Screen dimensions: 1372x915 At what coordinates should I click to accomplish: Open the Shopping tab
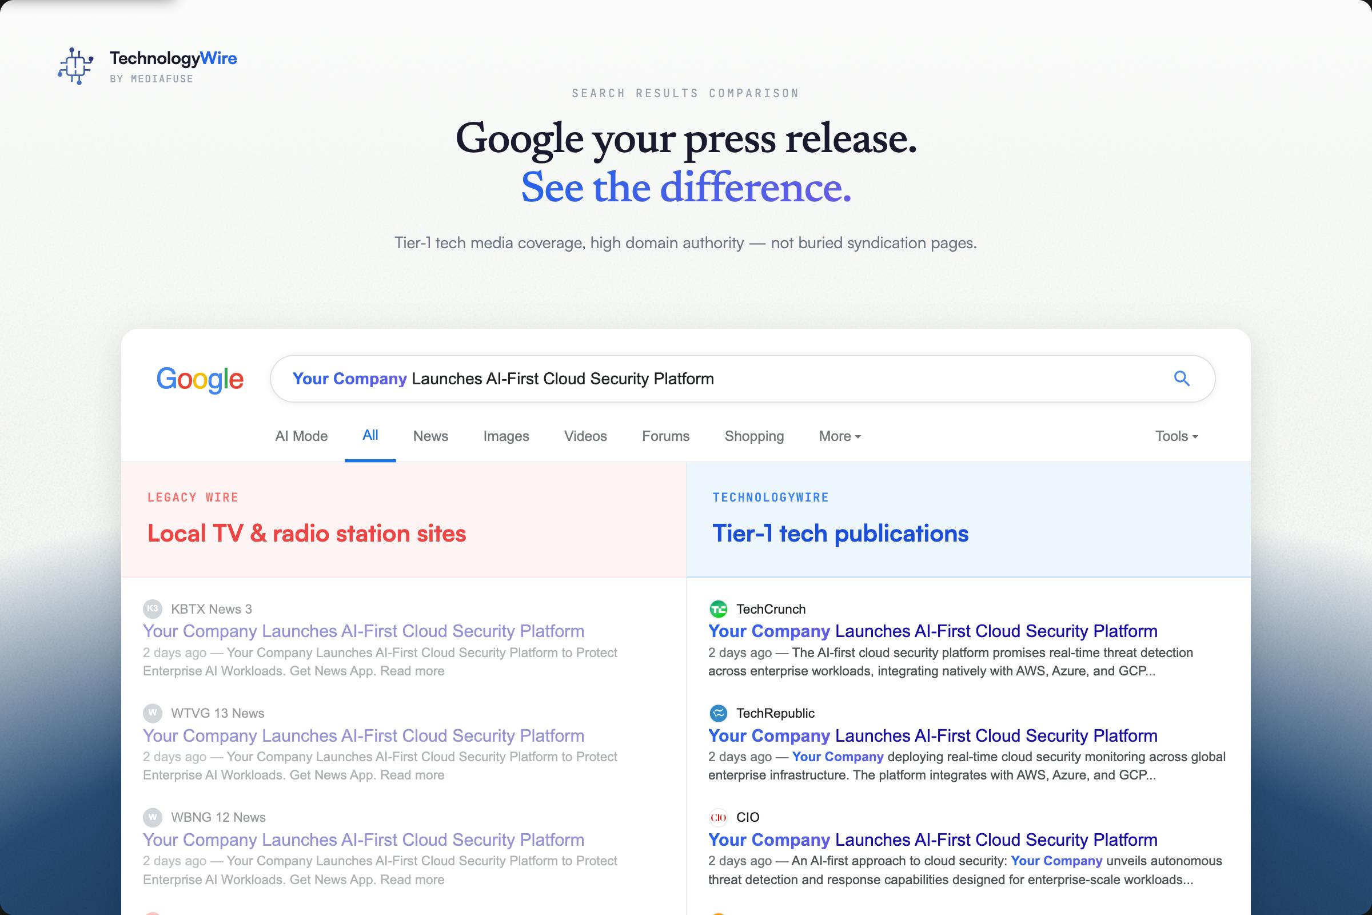(753, 436)
